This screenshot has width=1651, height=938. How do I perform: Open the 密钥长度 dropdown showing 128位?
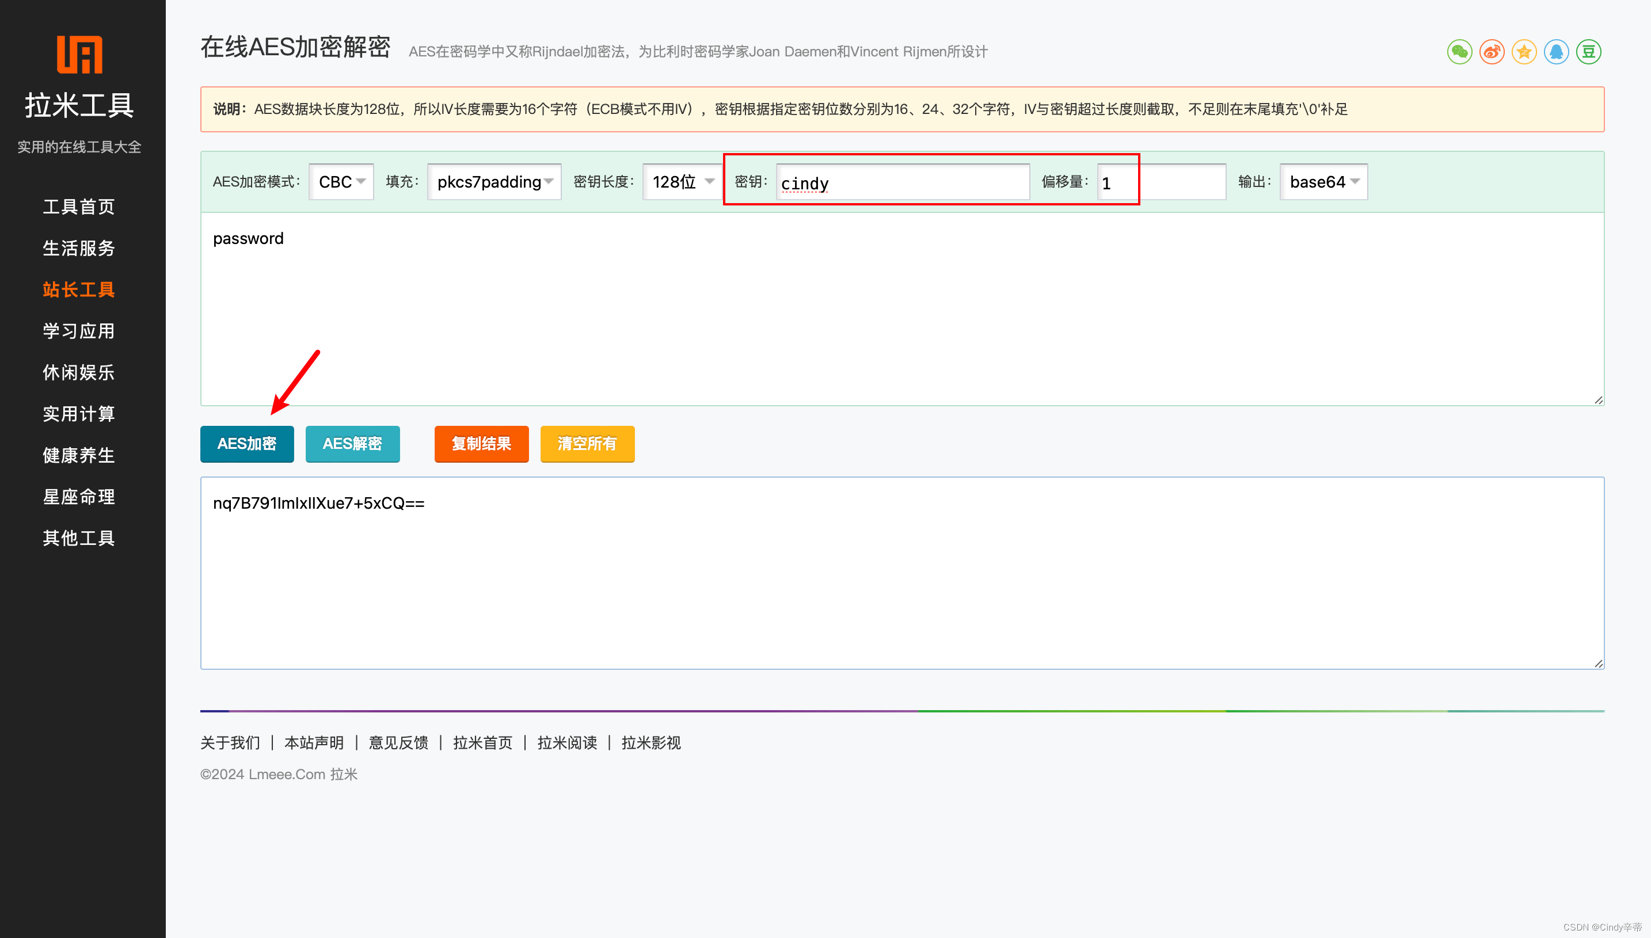[681, 181]
